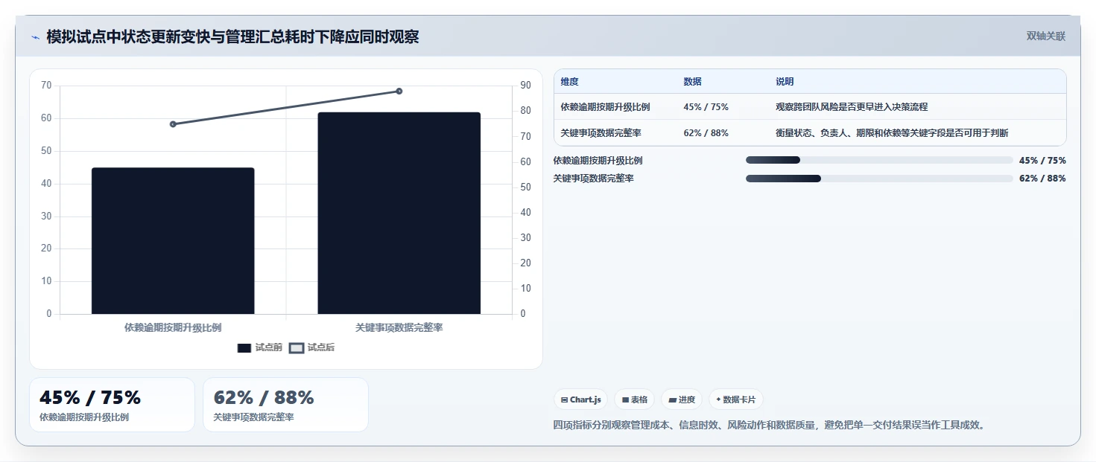1096x462 pixels.
Task: Click the 数据卡片 chip star icon
Action: coord(718,400)
